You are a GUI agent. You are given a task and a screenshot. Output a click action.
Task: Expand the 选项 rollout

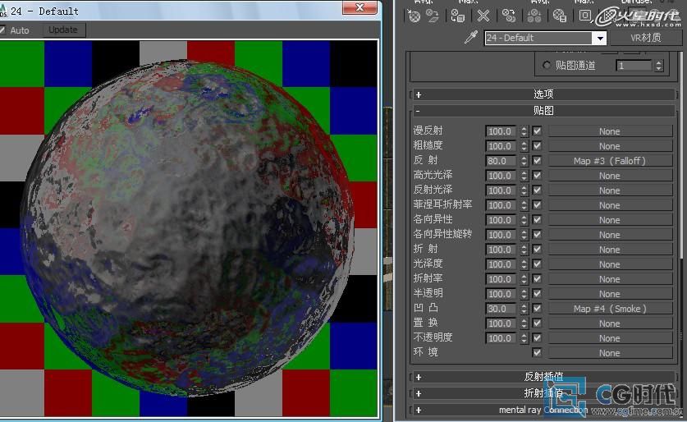(x=543, y=94)
